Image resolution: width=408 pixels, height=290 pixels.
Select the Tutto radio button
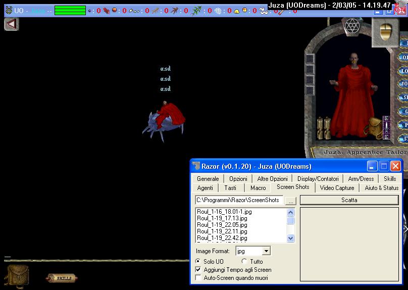click(244, 261)
